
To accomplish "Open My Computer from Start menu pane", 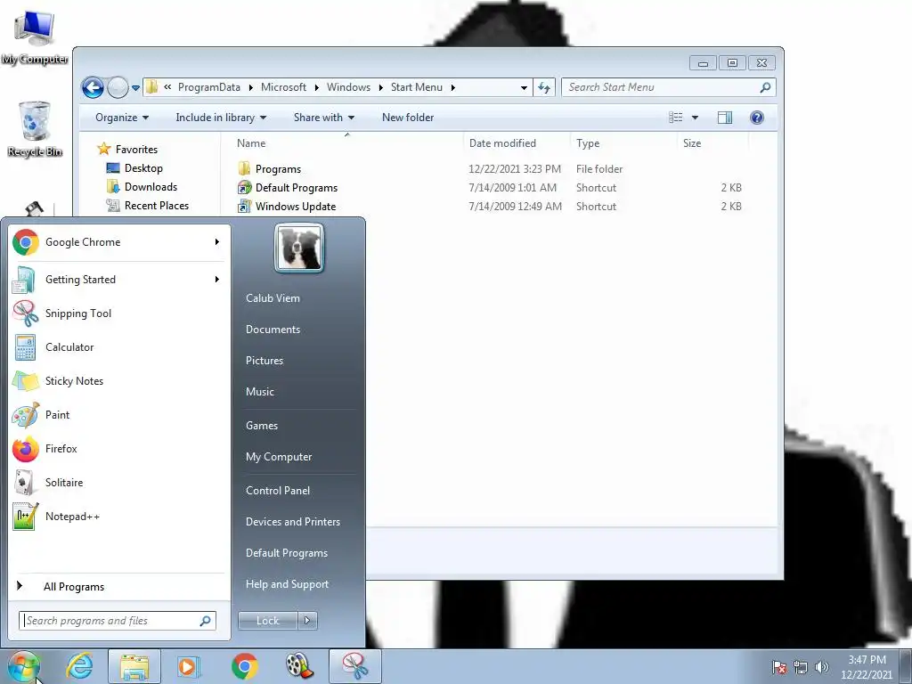I will click(279, 457).
